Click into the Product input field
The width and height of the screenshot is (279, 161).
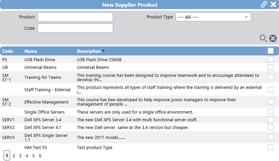(75, 17)
